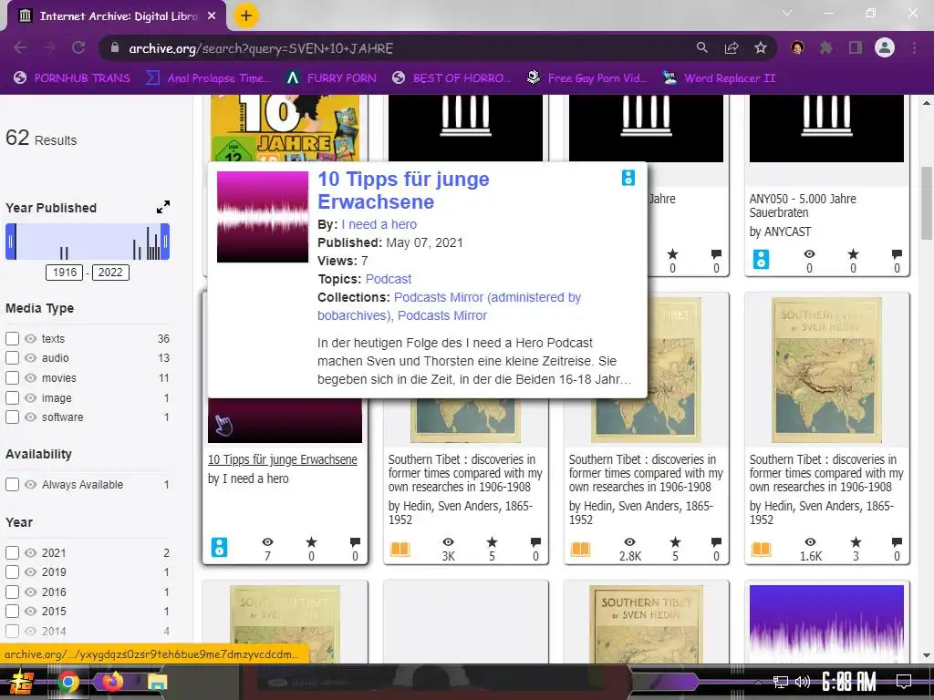Viewport: 934px width, 700px height.
Task: Open the Extensions puzzle icon
Action: [x=826, y=47]
